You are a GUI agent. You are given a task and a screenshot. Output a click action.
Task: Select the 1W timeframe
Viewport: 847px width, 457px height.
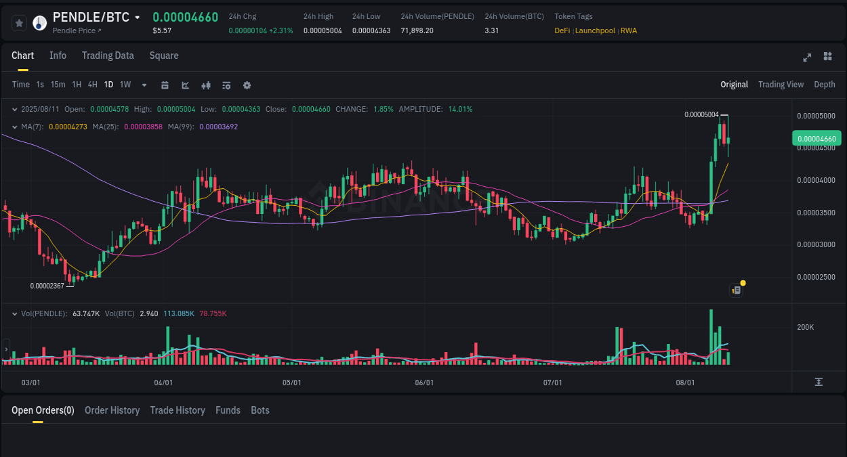(x=125, y=85)
